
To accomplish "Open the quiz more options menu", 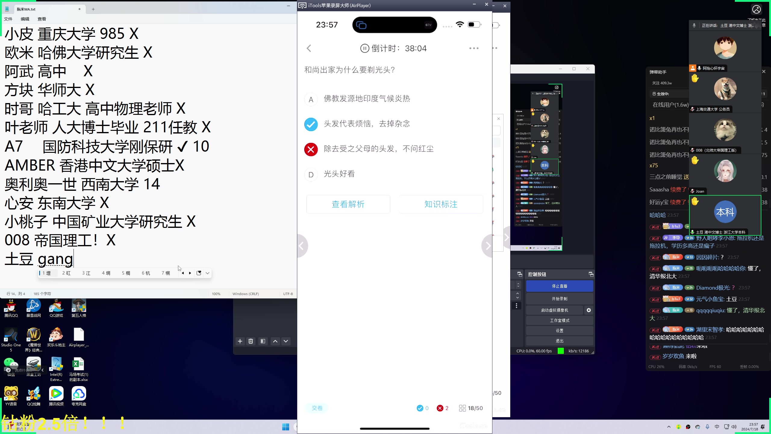I will pyautogui.click(x=474, y=48).
